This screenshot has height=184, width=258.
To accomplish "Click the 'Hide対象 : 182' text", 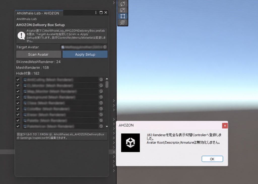I will [x=28, y=73].
